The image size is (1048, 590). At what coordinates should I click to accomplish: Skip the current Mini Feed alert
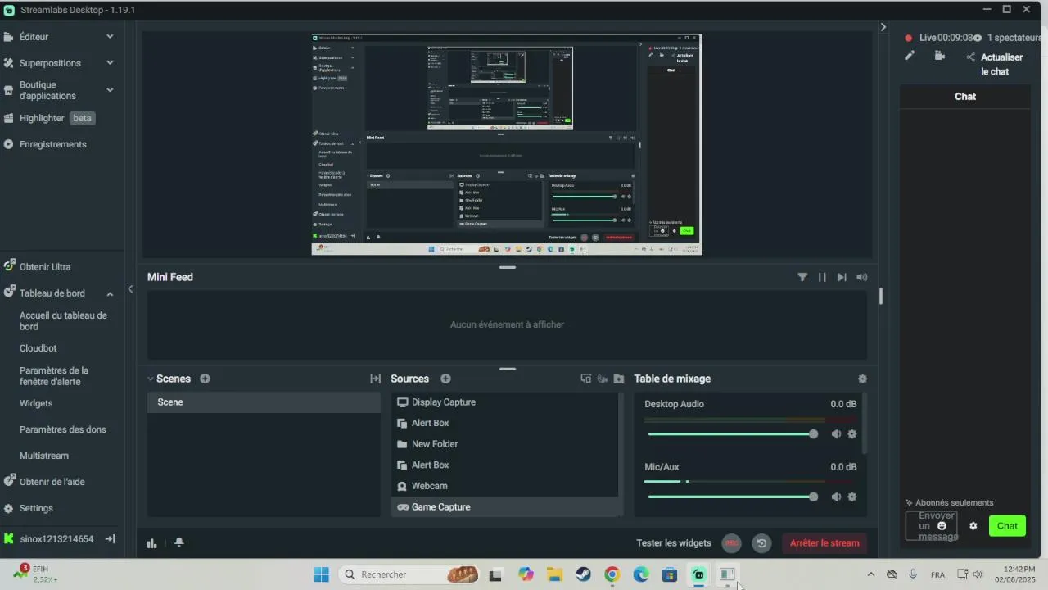coord(842,277)
